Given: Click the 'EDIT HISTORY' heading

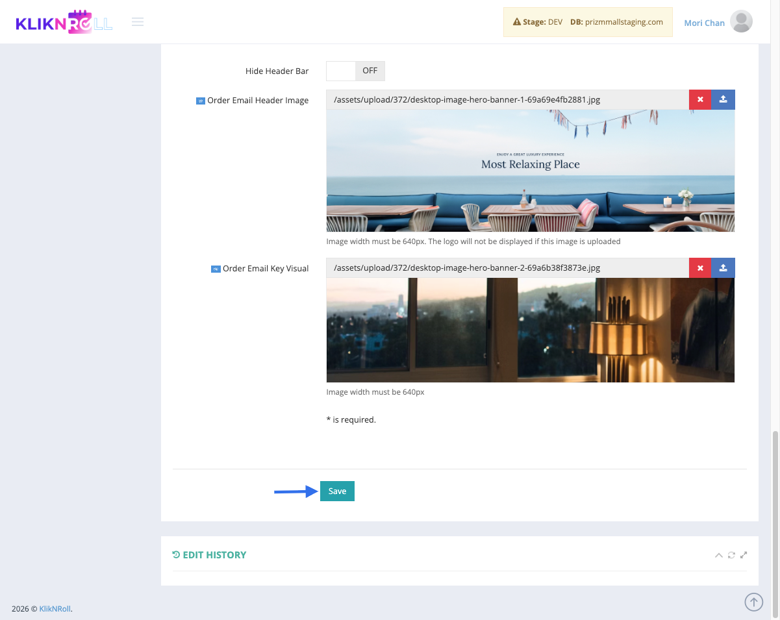Looking at the screenshot, I should tap(214, 555).
